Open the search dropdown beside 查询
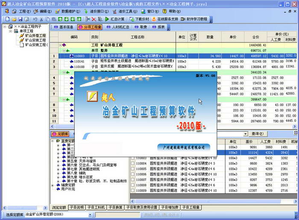 [246, 134]
